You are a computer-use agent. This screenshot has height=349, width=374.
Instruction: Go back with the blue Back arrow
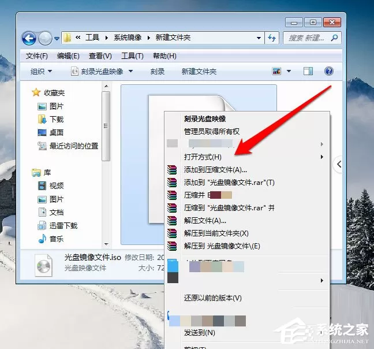pyautogui.click(x=29, y=38)
